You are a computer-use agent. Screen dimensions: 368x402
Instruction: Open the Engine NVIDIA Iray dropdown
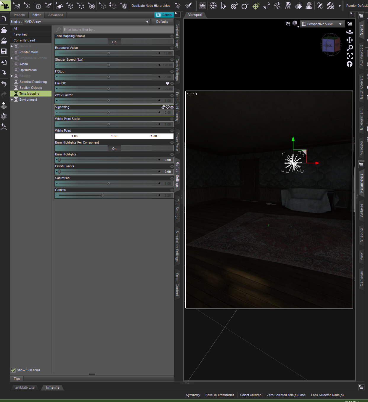[x=86, y=22]
